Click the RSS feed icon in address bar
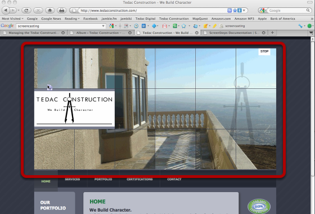 (x=229, y=11)
